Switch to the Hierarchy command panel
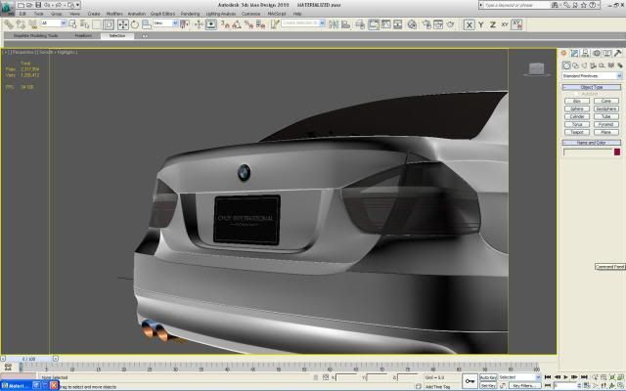Viewport: 626px width, 391px height. (x=585, y=53)
